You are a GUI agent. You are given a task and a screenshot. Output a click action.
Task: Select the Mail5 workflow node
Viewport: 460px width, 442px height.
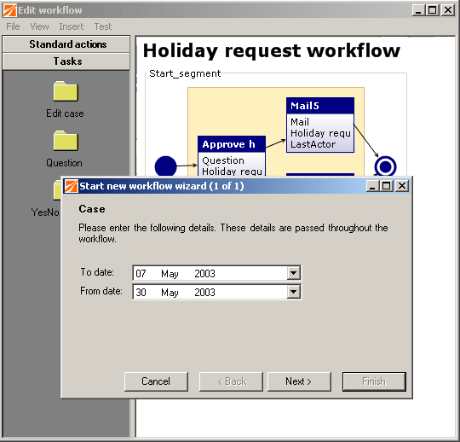pyautogui.click(x=320, y=125)
